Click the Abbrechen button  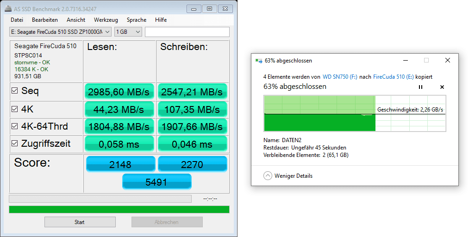pos(167,222)
